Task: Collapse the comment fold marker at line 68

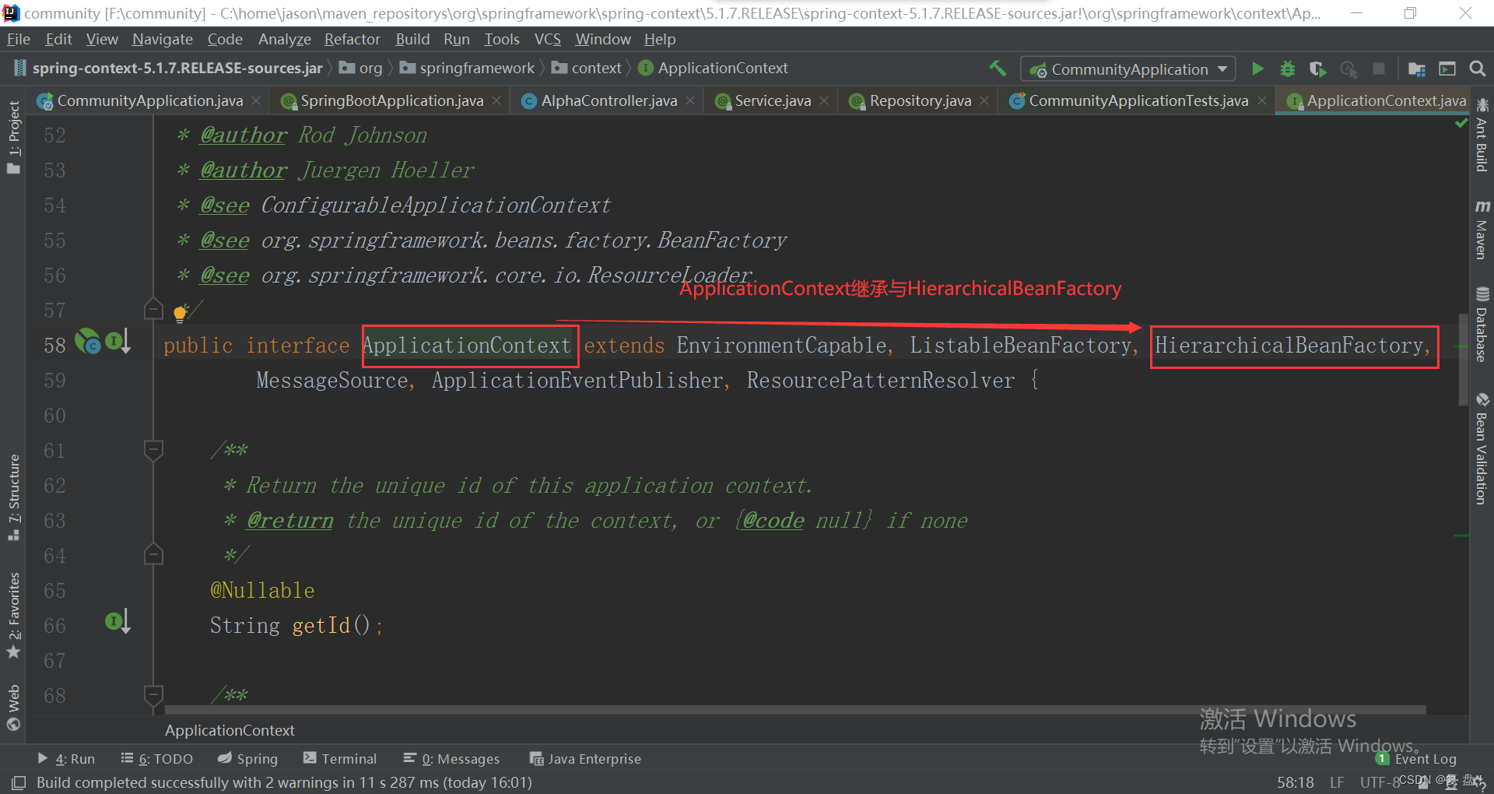Action: point(153,694)
